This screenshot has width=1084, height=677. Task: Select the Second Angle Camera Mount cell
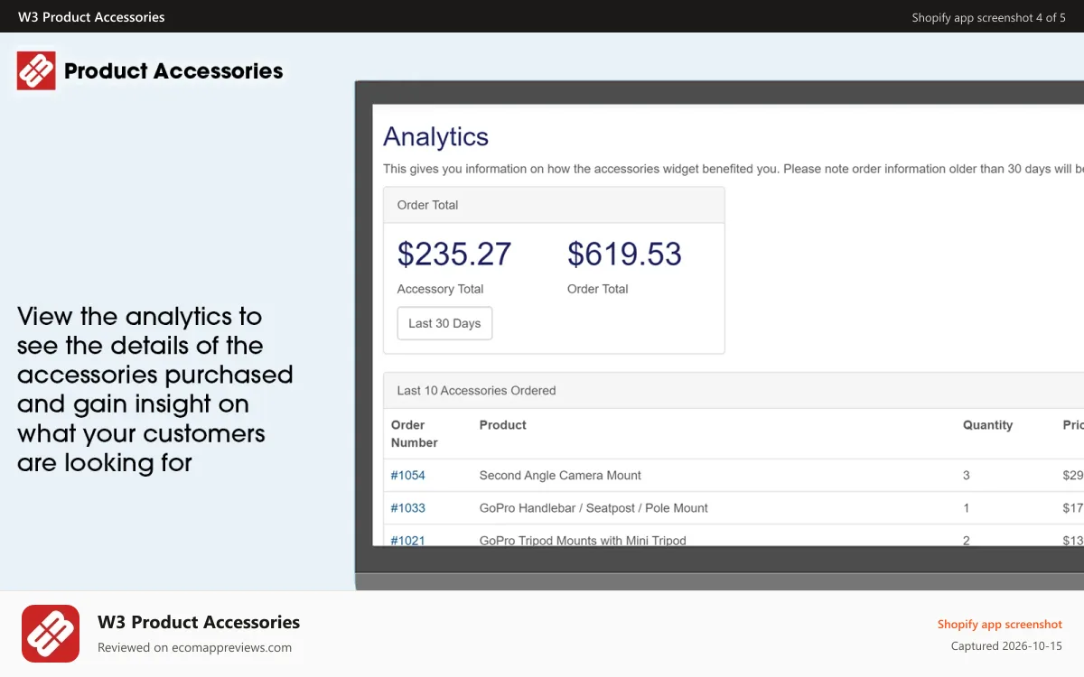(560, 475)
